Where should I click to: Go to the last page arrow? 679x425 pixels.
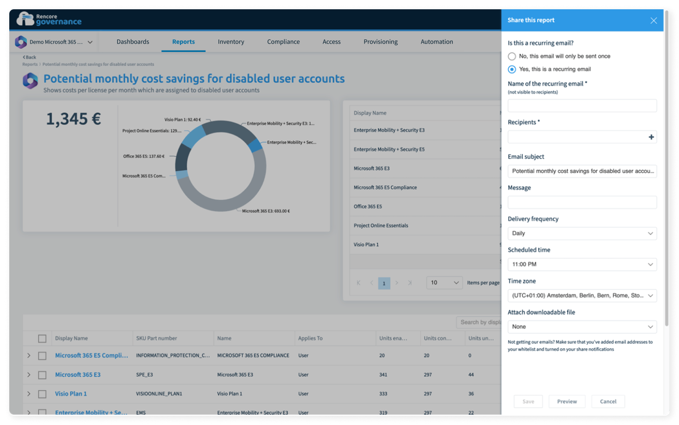pos(410,283)
